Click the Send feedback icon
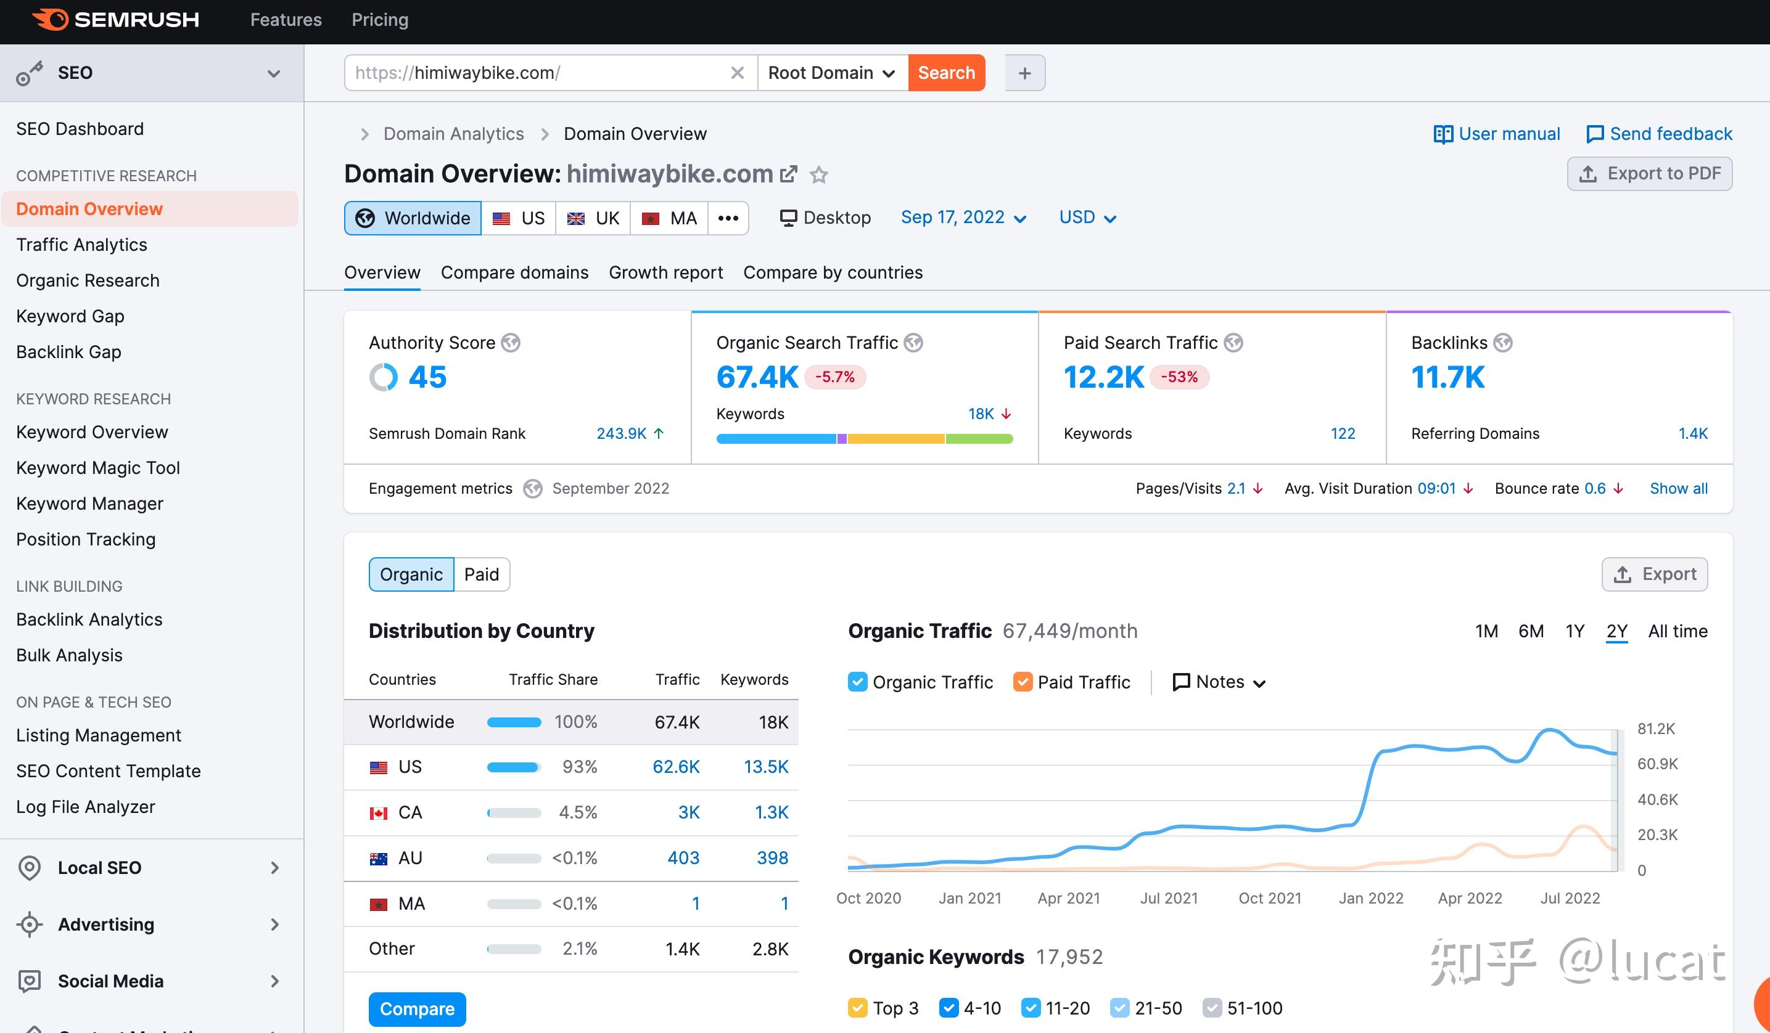The width and height of the screenshot is (1770, 1033). (1596, 133)
